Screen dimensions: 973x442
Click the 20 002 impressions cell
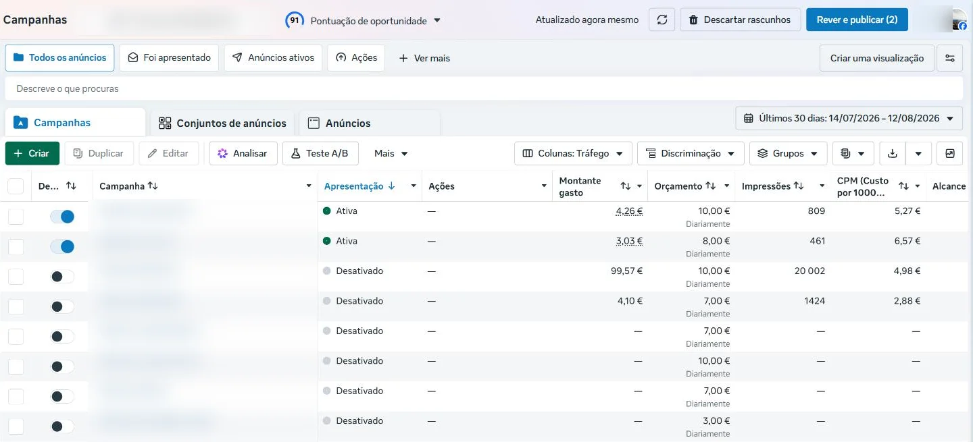809,271
